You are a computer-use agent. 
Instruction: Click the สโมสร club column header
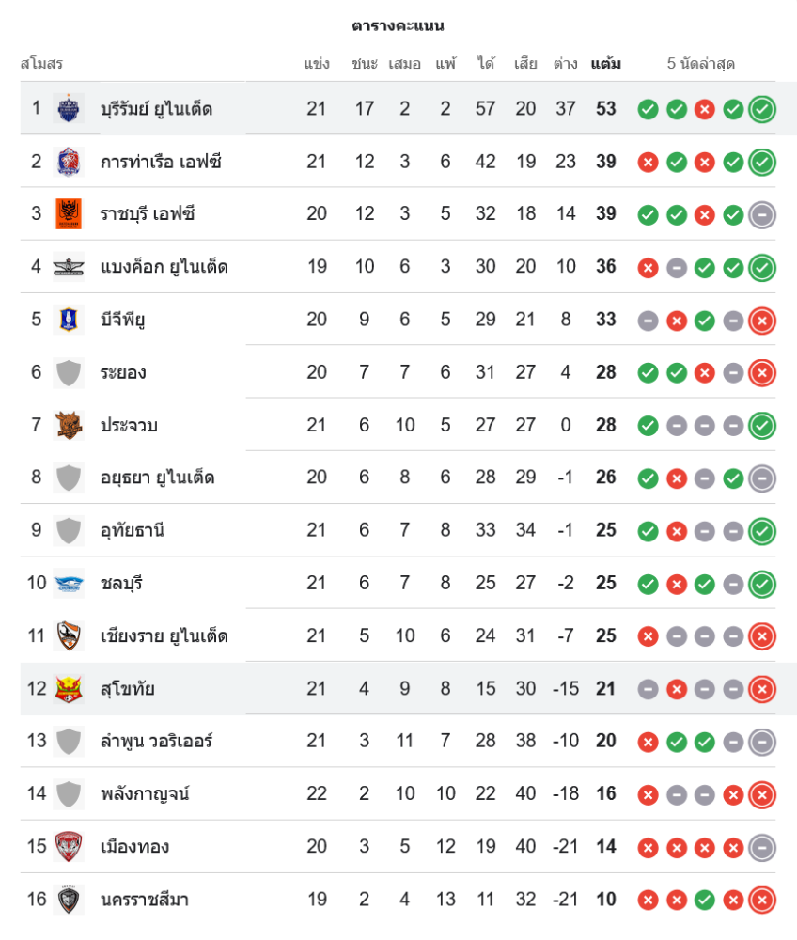[41, 64]
